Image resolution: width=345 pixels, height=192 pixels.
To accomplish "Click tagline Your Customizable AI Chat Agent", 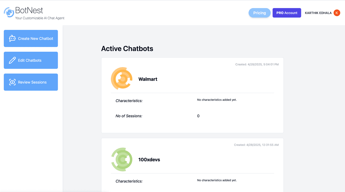I will [40, 18].
